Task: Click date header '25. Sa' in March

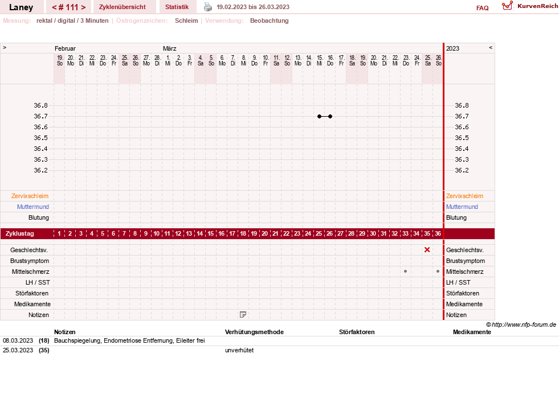Action: pyautogui.click(x=428, y=60)
